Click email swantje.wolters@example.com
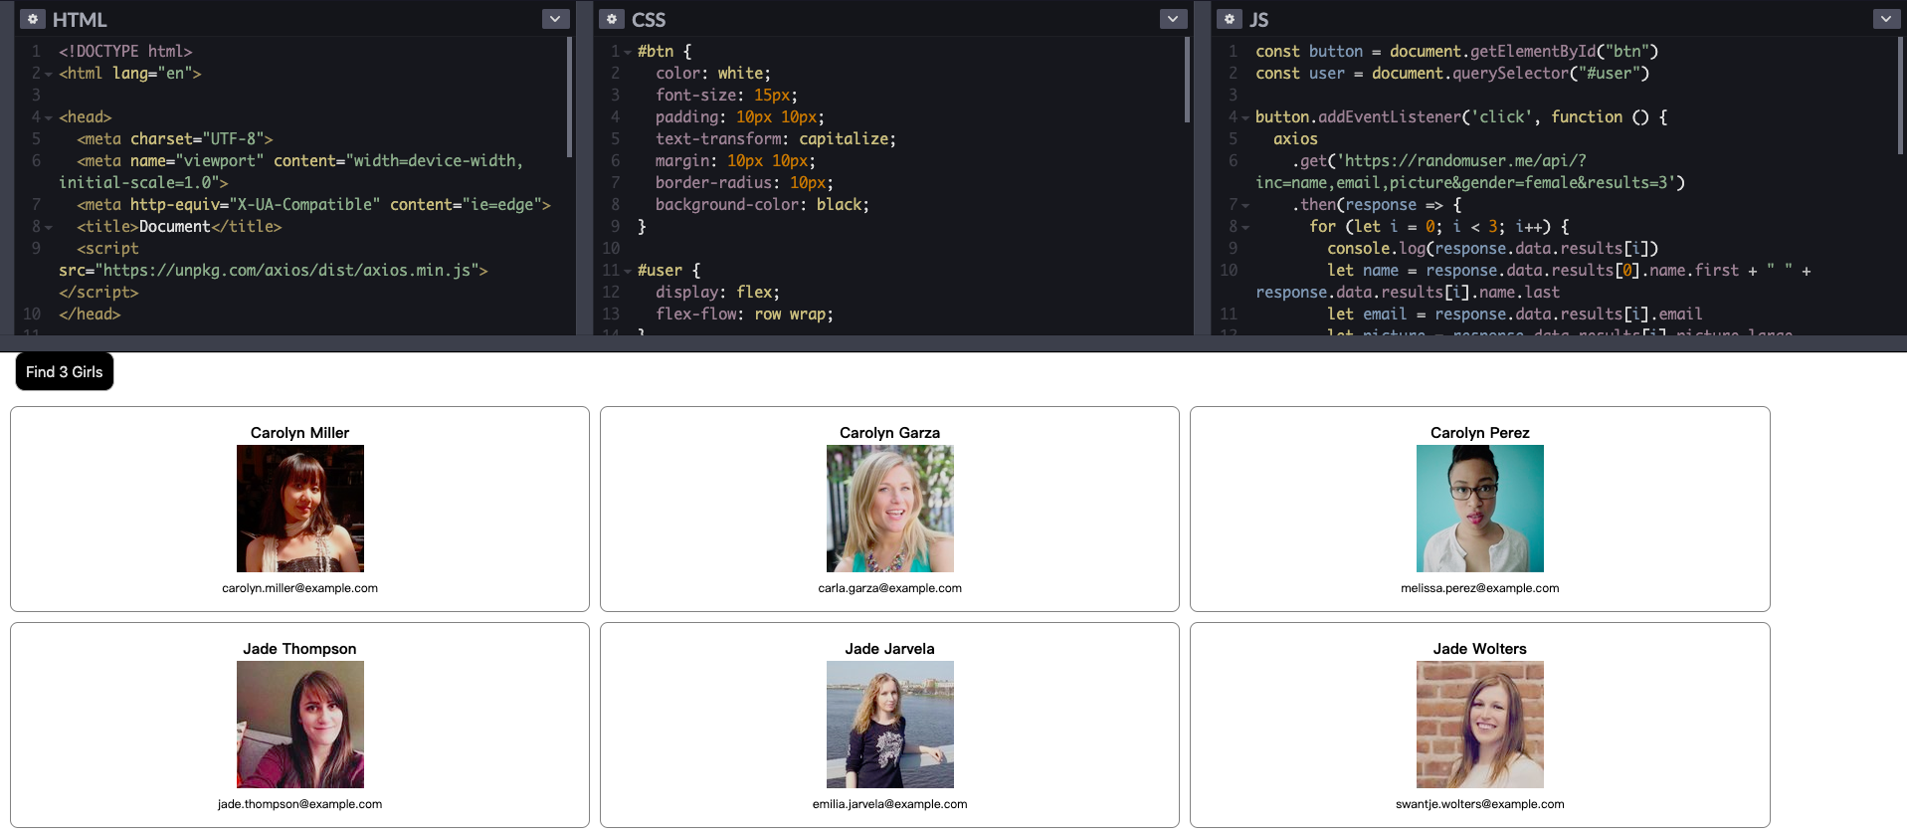This screenshot has height=839, width=1907. [1480, 804]
